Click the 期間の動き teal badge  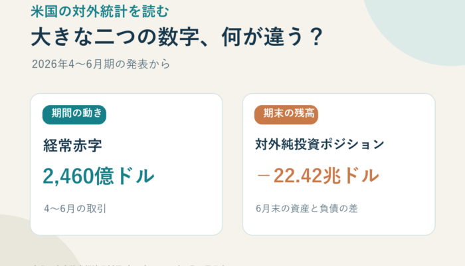click(x=74, y=114)
